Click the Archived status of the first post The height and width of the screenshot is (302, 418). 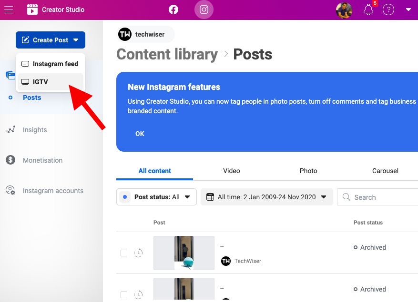(x=370, y=247)
